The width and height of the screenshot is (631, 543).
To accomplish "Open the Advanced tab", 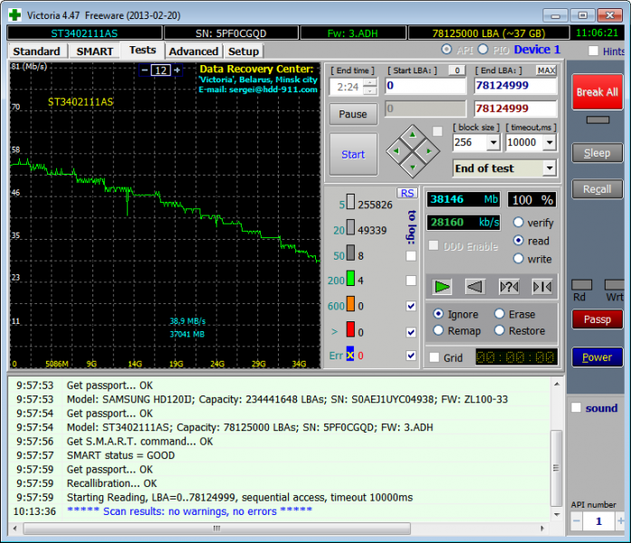I will (x=193, y=52).
